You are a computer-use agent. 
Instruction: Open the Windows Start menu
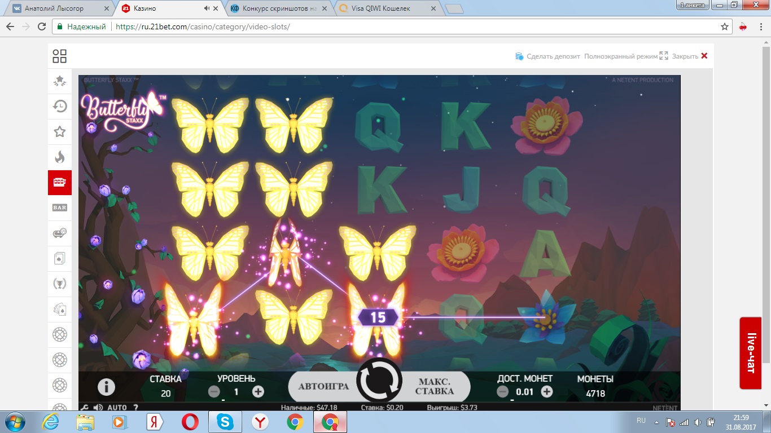tap(14, 422)
